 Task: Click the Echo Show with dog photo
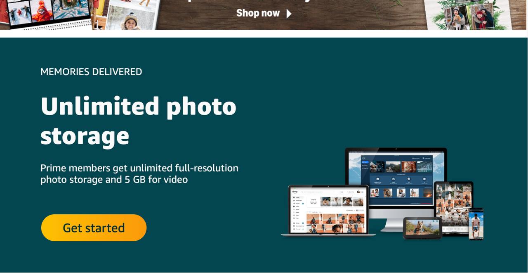(422, 228)
